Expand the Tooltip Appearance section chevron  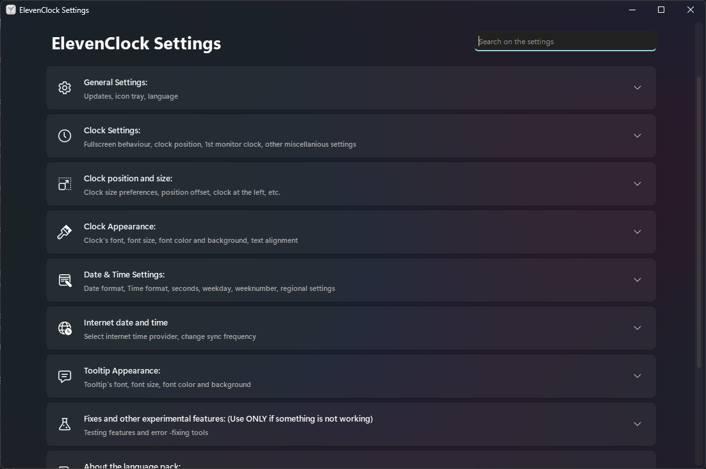[x=637, y=376]
